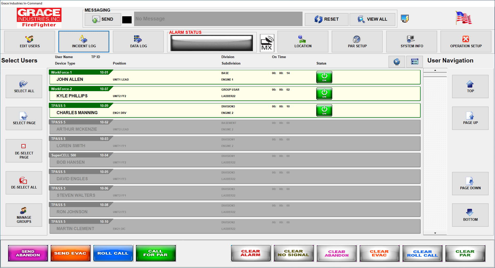Toggle Kyle Phillips' ON power status
The height and width of the screenshot is (268, 495).
point(324,93)
